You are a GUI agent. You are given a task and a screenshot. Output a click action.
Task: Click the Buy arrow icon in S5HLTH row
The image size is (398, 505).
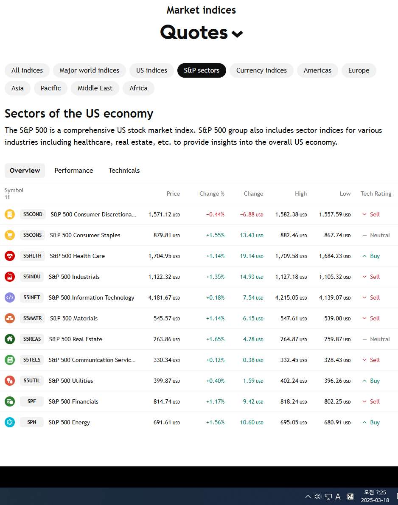(364, 256)
